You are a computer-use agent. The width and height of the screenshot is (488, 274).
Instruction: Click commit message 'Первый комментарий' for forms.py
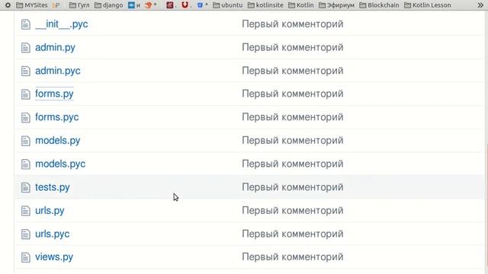point(293,94)
